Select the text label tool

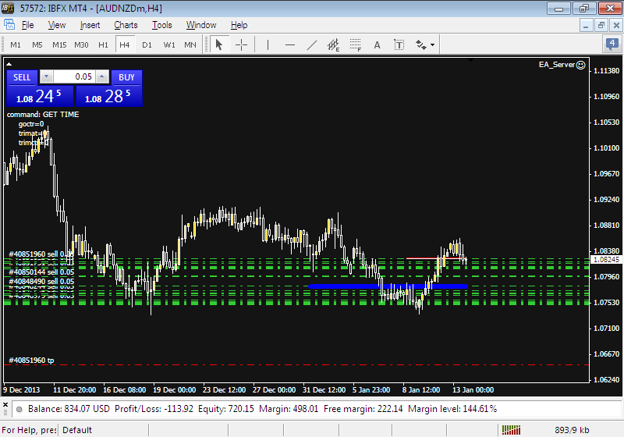point(399,44)
